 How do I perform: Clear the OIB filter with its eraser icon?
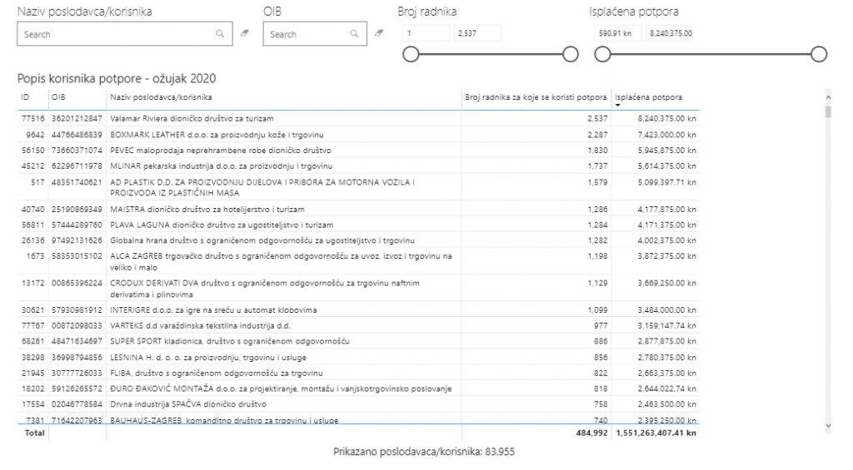click(379, 33)
